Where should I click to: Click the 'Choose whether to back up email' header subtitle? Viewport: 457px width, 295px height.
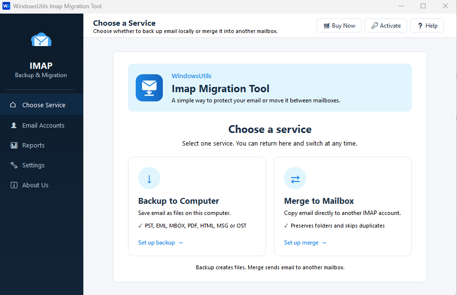tap(185, 31)
